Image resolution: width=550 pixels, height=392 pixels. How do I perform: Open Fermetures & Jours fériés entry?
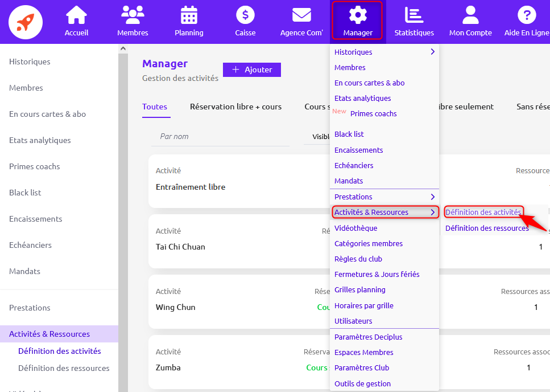tap(377, 274)
